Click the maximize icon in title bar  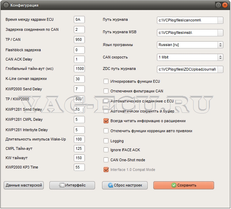click(x=218, y=5)
